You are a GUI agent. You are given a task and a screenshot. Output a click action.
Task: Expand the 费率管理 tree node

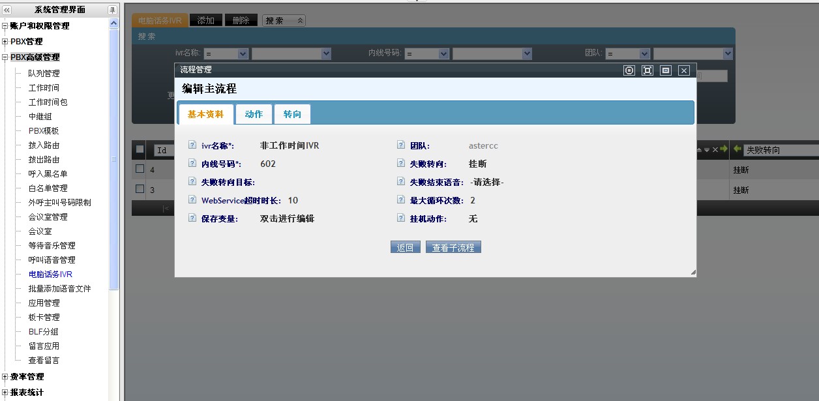5,377
